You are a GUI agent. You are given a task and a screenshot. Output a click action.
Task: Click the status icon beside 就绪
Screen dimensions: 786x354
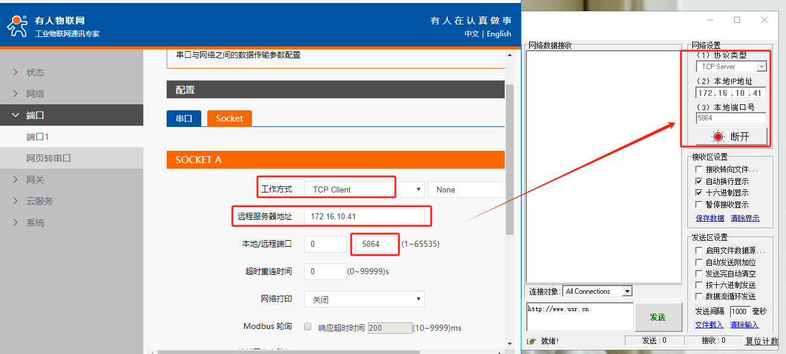pyautogui.click(x=532, y=341)
